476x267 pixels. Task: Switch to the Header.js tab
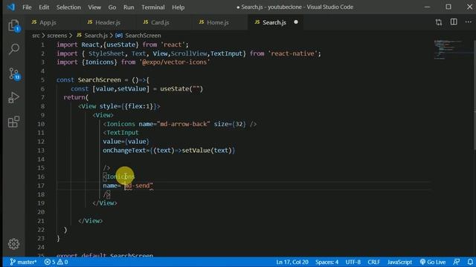pyautogui.click(x=107, y=22)
